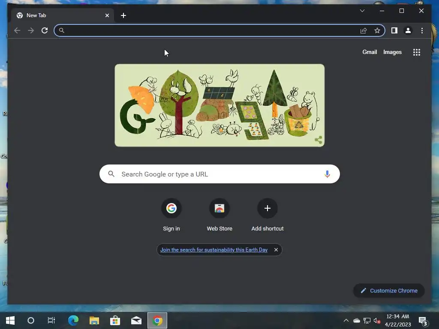
Task: Open network status tray icon
Action: (x=367, y=320)
